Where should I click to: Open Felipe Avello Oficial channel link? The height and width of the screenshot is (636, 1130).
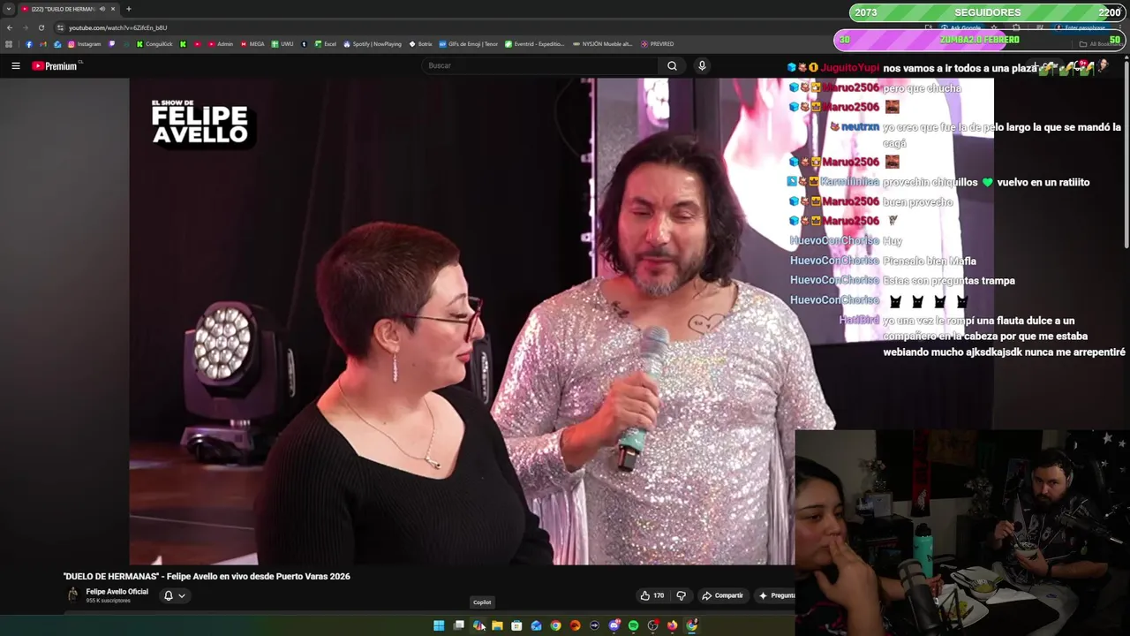(x=117, y=592)
